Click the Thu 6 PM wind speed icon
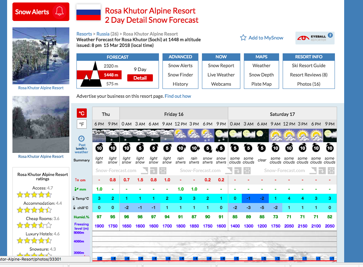 click(99, 148)
